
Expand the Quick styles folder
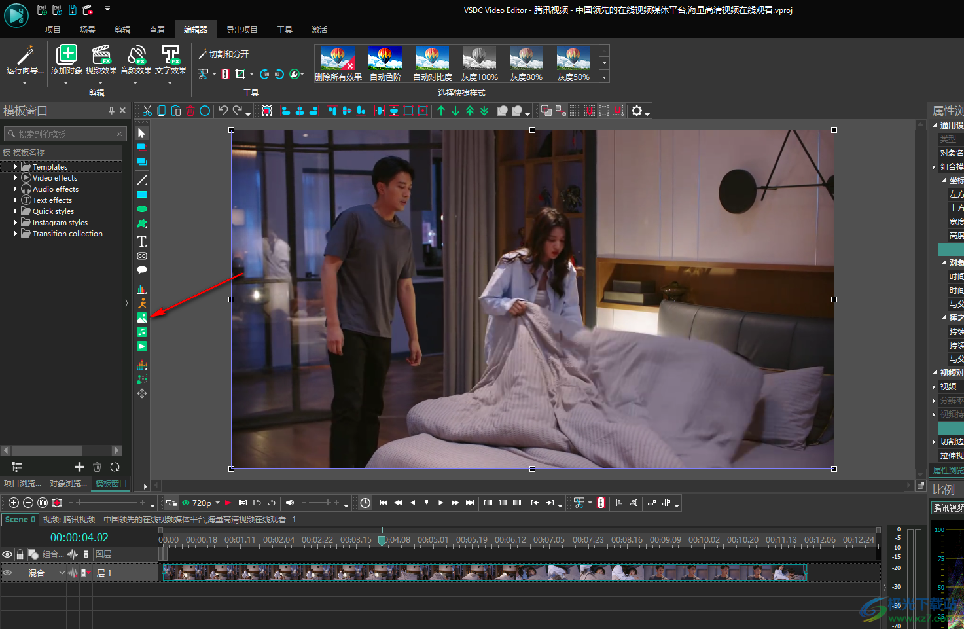click(x=15, y=211)
